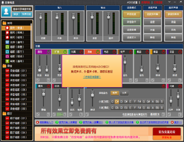Select the 男声 voice option
This screenshot has width=184, height=142.
click(115, 93)
